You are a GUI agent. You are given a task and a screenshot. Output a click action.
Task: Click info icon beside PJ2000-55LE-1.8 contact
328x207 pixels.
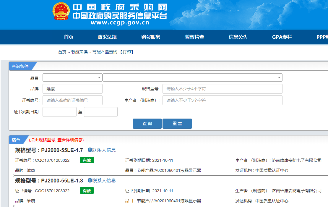tap(90, 181)
